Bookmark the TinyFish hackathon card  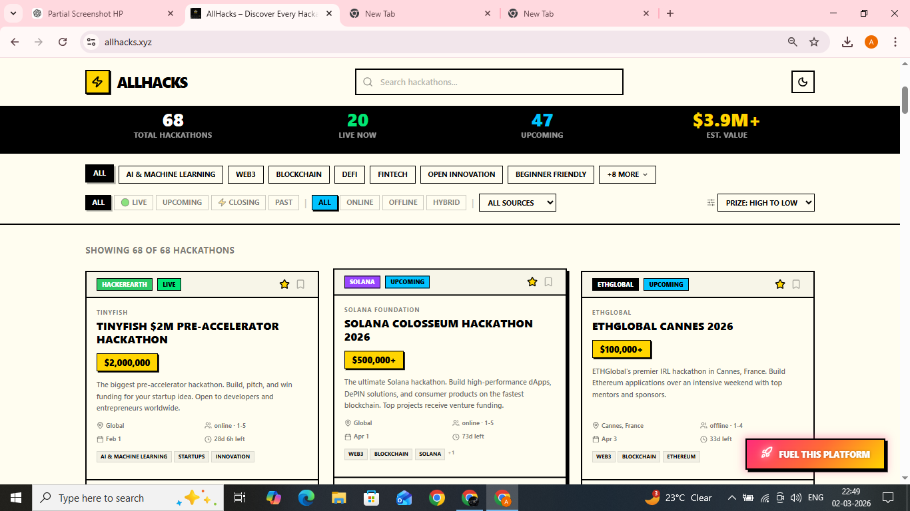point(300,283)
